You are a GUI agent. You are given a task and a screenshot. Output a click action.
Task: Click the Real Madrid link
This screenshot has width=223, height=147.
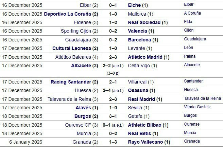pyautogui.click(x=142, y=99)
